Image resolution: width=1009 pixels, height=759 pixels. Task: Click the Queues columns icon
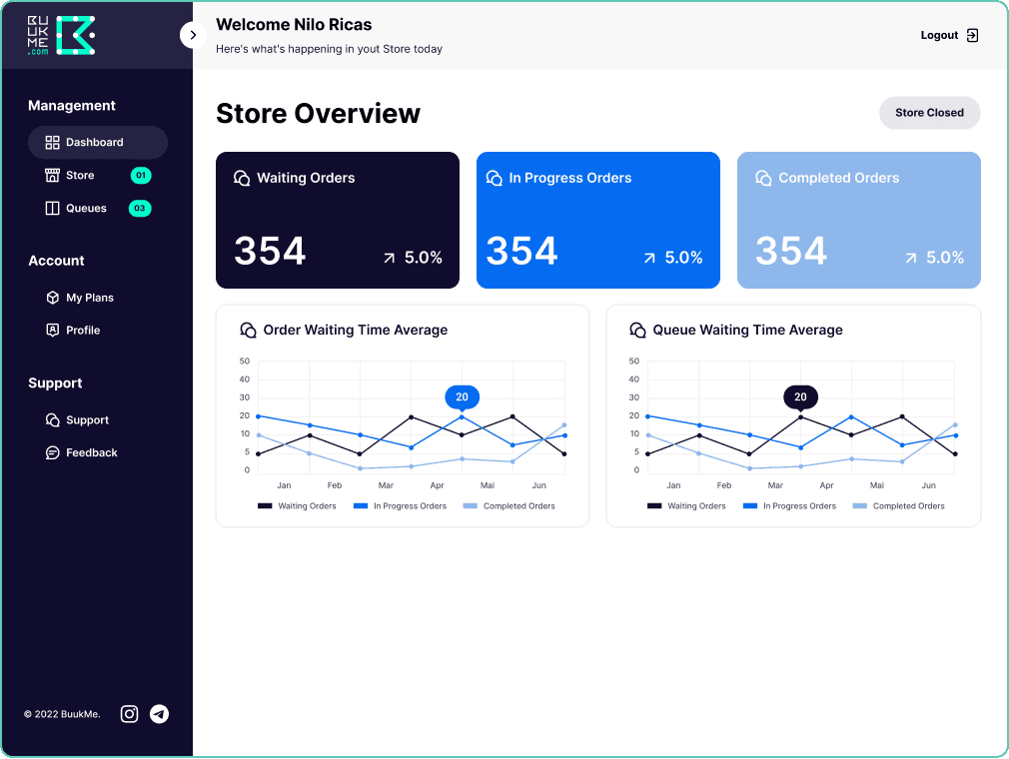pos(52,209)
